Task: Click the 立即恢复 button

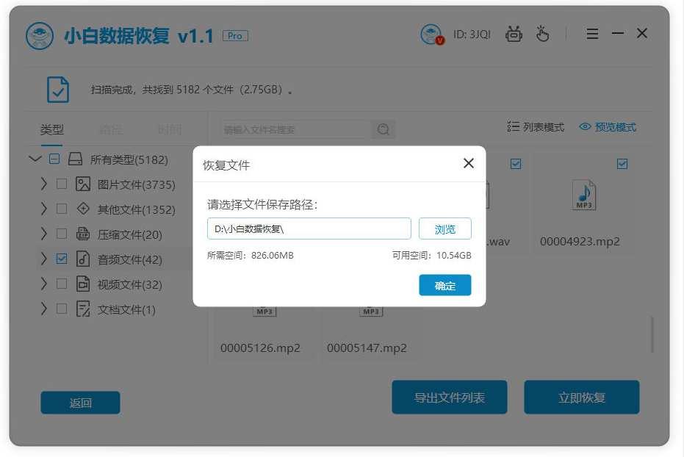Action: click(x=581, y=397)
